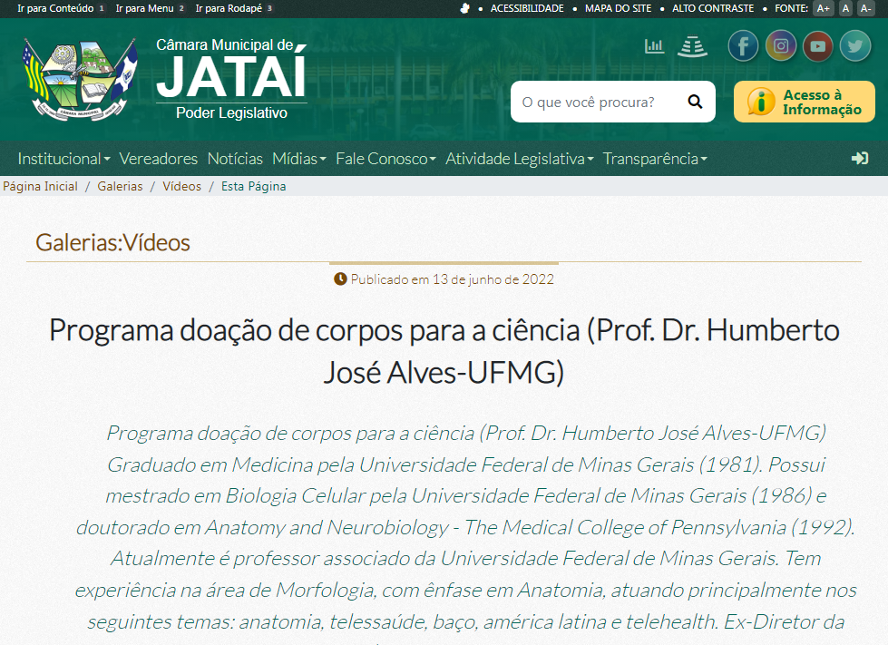
Task: Open the Twitter profile icon
Action: pos(854,46)
